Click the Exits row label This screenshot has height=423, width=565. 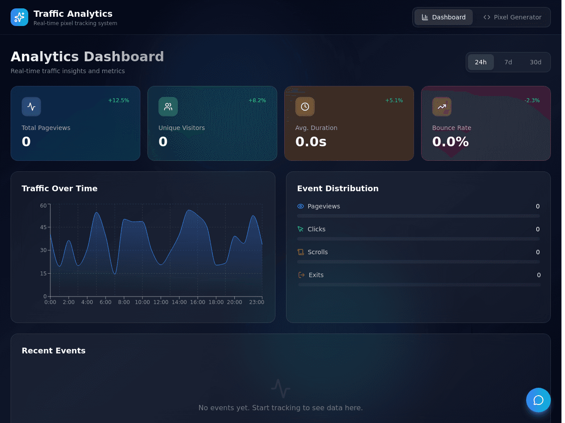coord(316,275)
